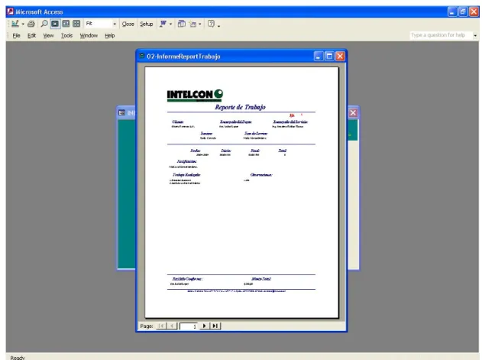Viewport: 482px width, 360px height.
Task: Open the View button dropdown arrow
Action: pos(23,24)
